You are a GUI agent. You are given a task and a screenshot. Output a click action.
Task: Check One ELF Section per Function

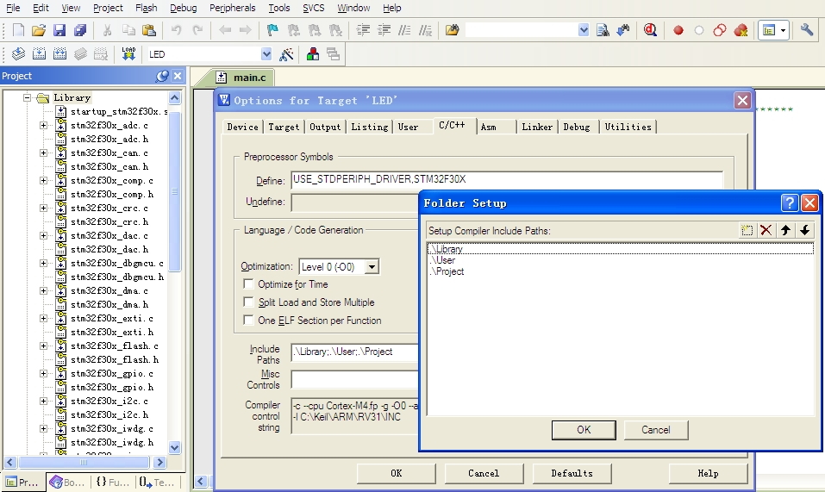tap(249, 321)
